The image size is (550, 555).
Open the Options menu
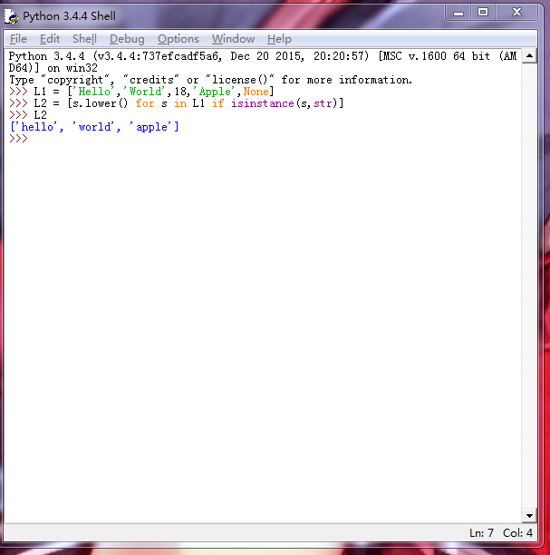tap(178, 39)
